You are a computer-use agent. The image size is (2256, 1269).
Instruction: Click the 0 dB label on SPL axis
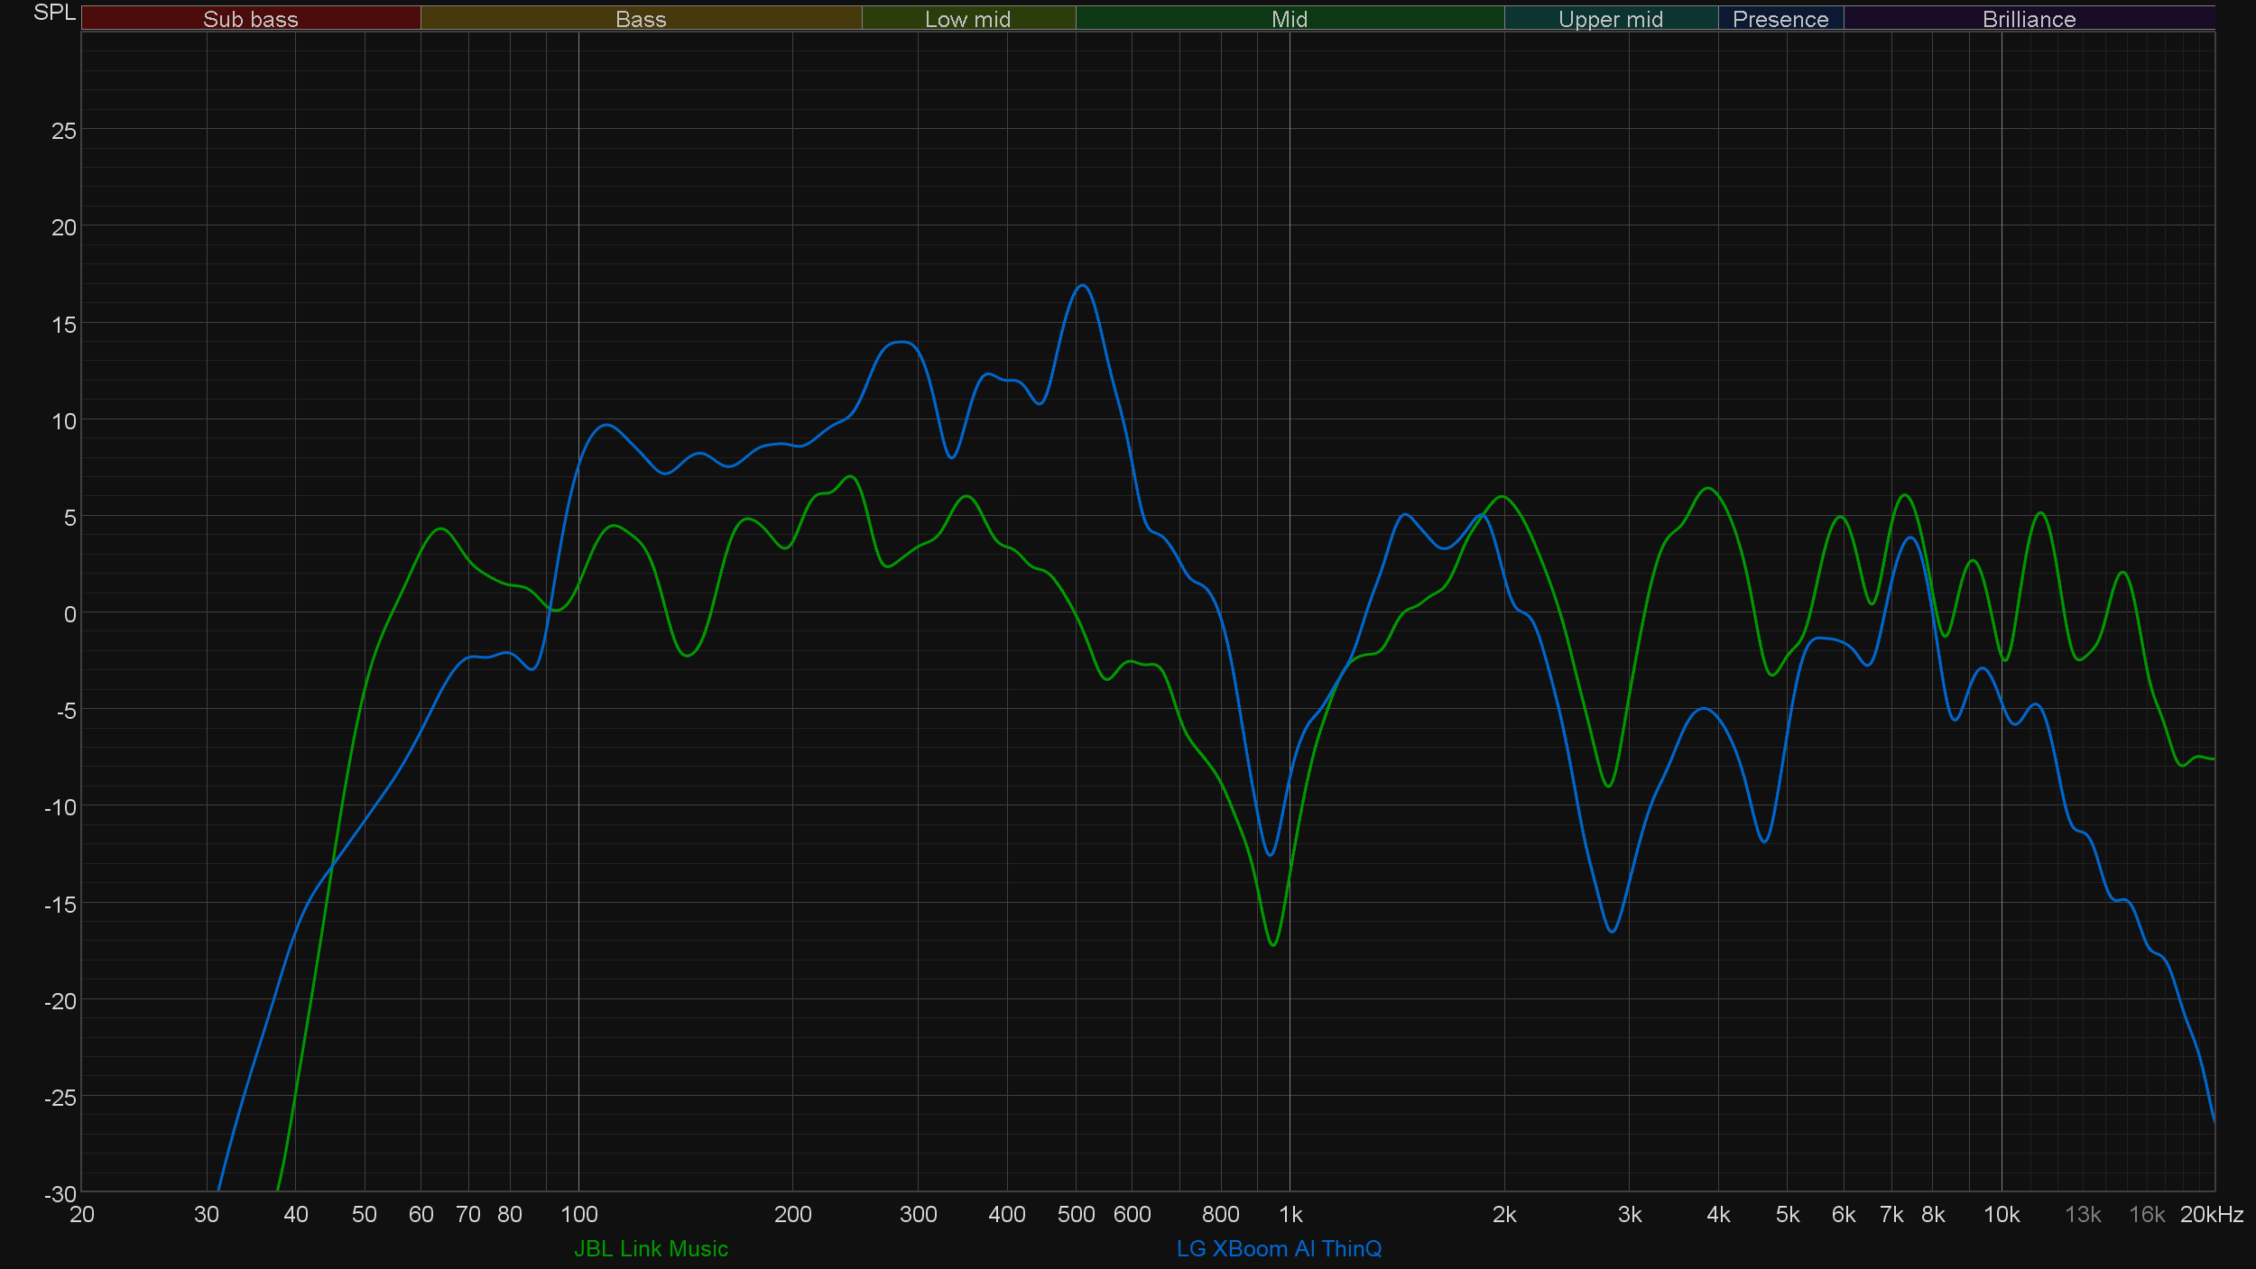(x=69, y=614)
